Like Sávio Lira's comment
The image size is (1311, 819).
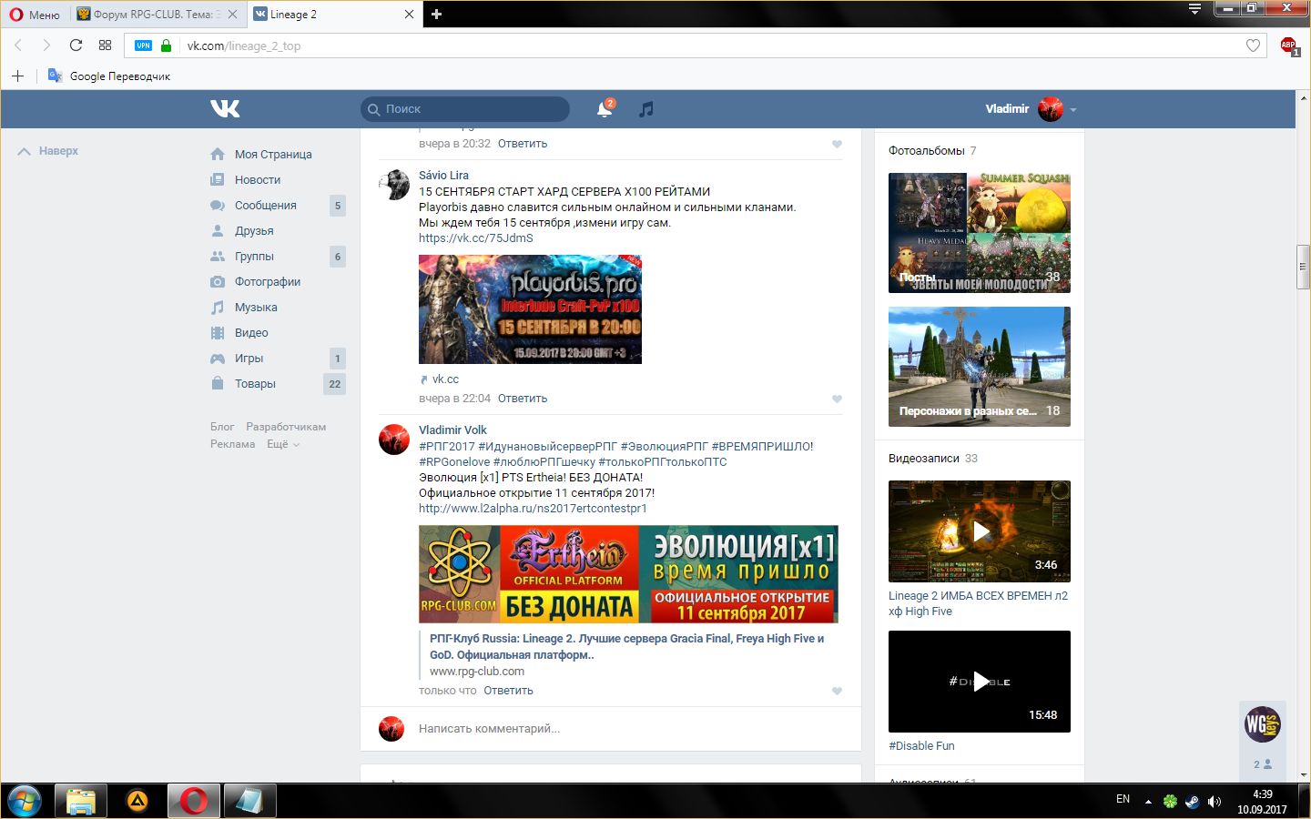coord(837,399)
